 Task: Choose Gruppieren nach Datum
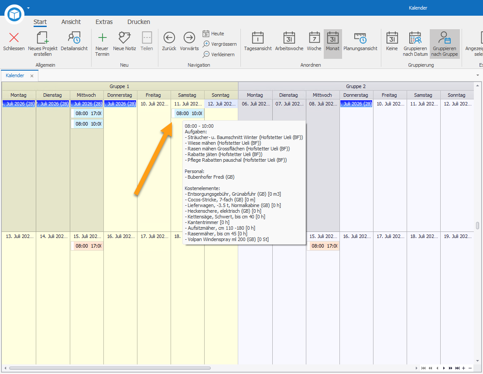point(415,43)
